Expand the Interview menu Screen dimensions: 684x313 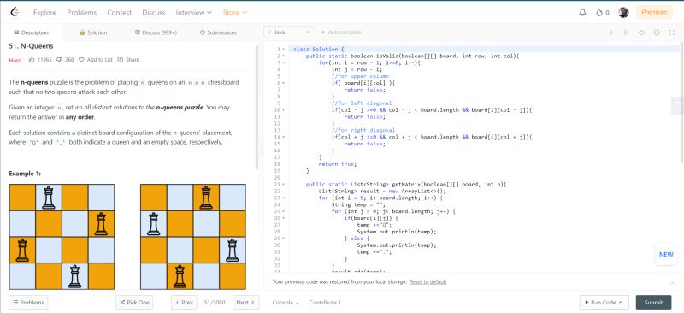(194, 13)
